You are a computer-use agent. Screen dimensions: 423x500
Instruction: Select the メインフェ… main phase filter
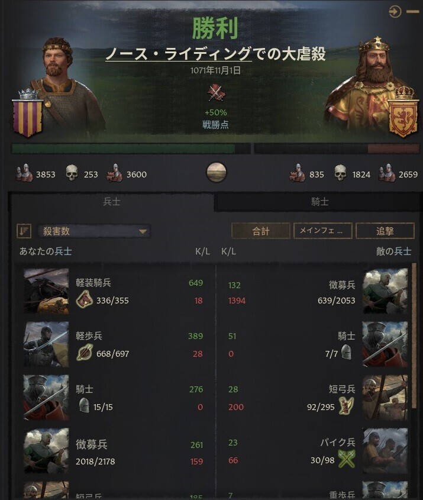click(323, 231)
